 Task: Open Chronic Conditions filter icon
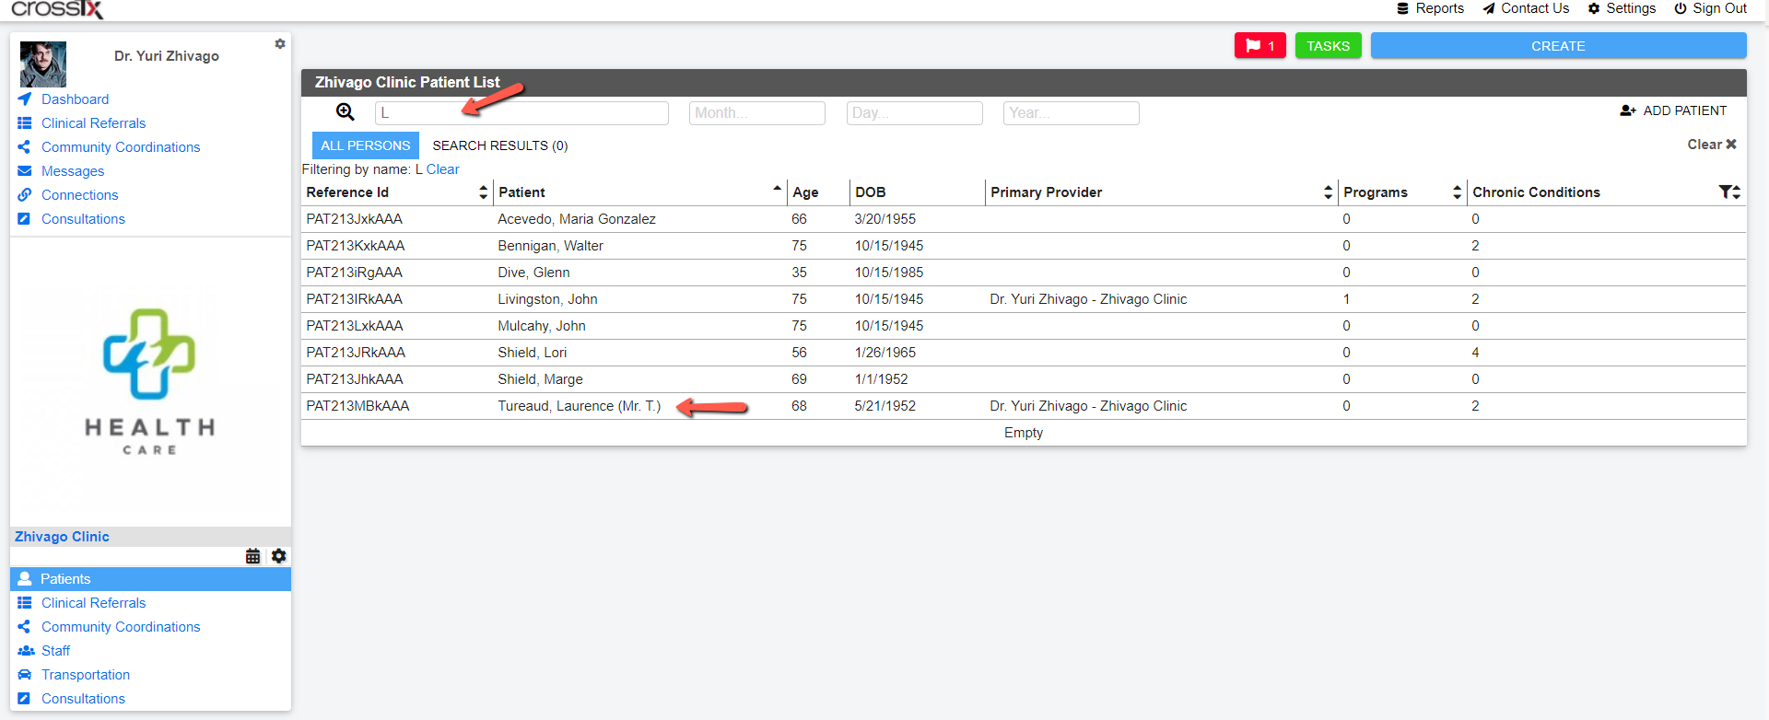point(1725,192)
